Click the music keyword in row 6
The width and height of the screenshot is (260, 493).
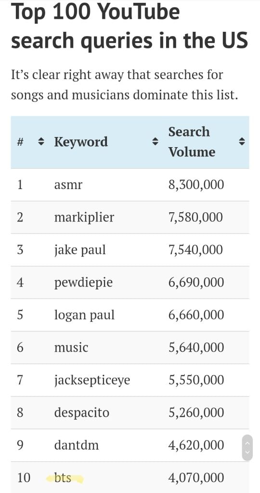click(71, 347)
